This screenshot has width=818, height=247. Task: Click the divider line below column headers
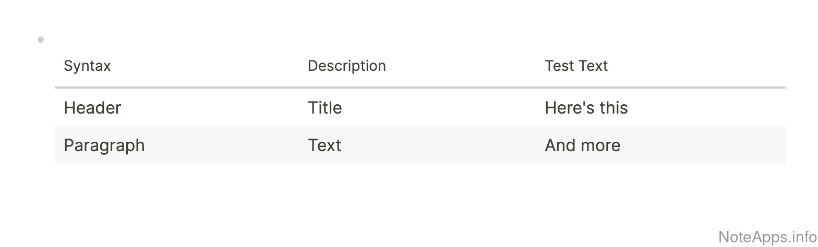point(420,88)
